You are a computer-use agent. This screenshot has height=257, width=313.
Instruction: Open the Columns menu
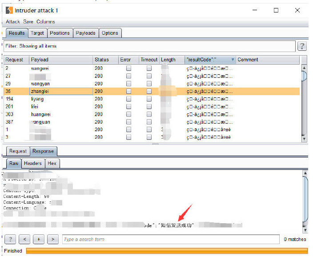46,22
